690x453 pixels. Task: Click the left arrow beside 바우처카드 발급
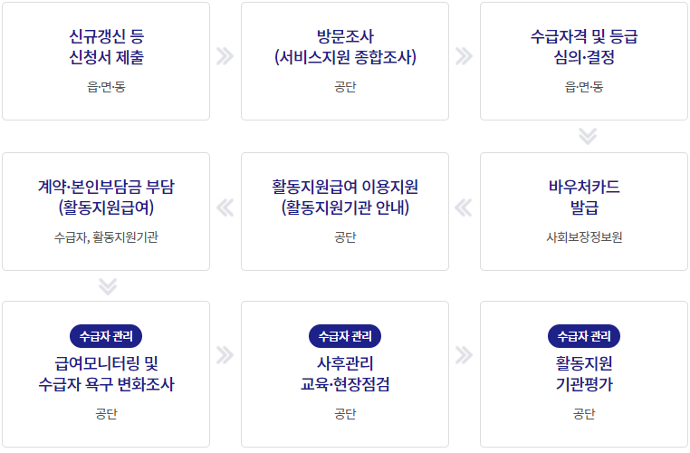pos(464,207)
